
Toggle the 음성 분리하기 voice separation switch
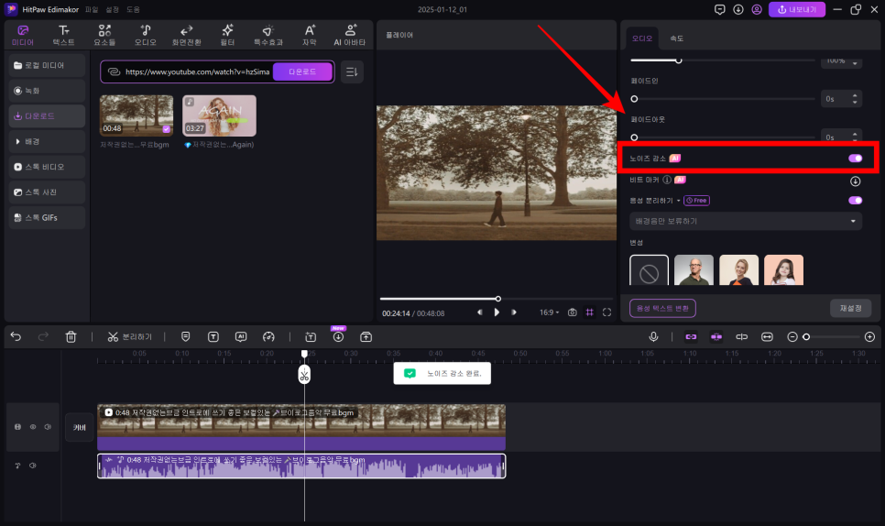[x=855, y=201]
